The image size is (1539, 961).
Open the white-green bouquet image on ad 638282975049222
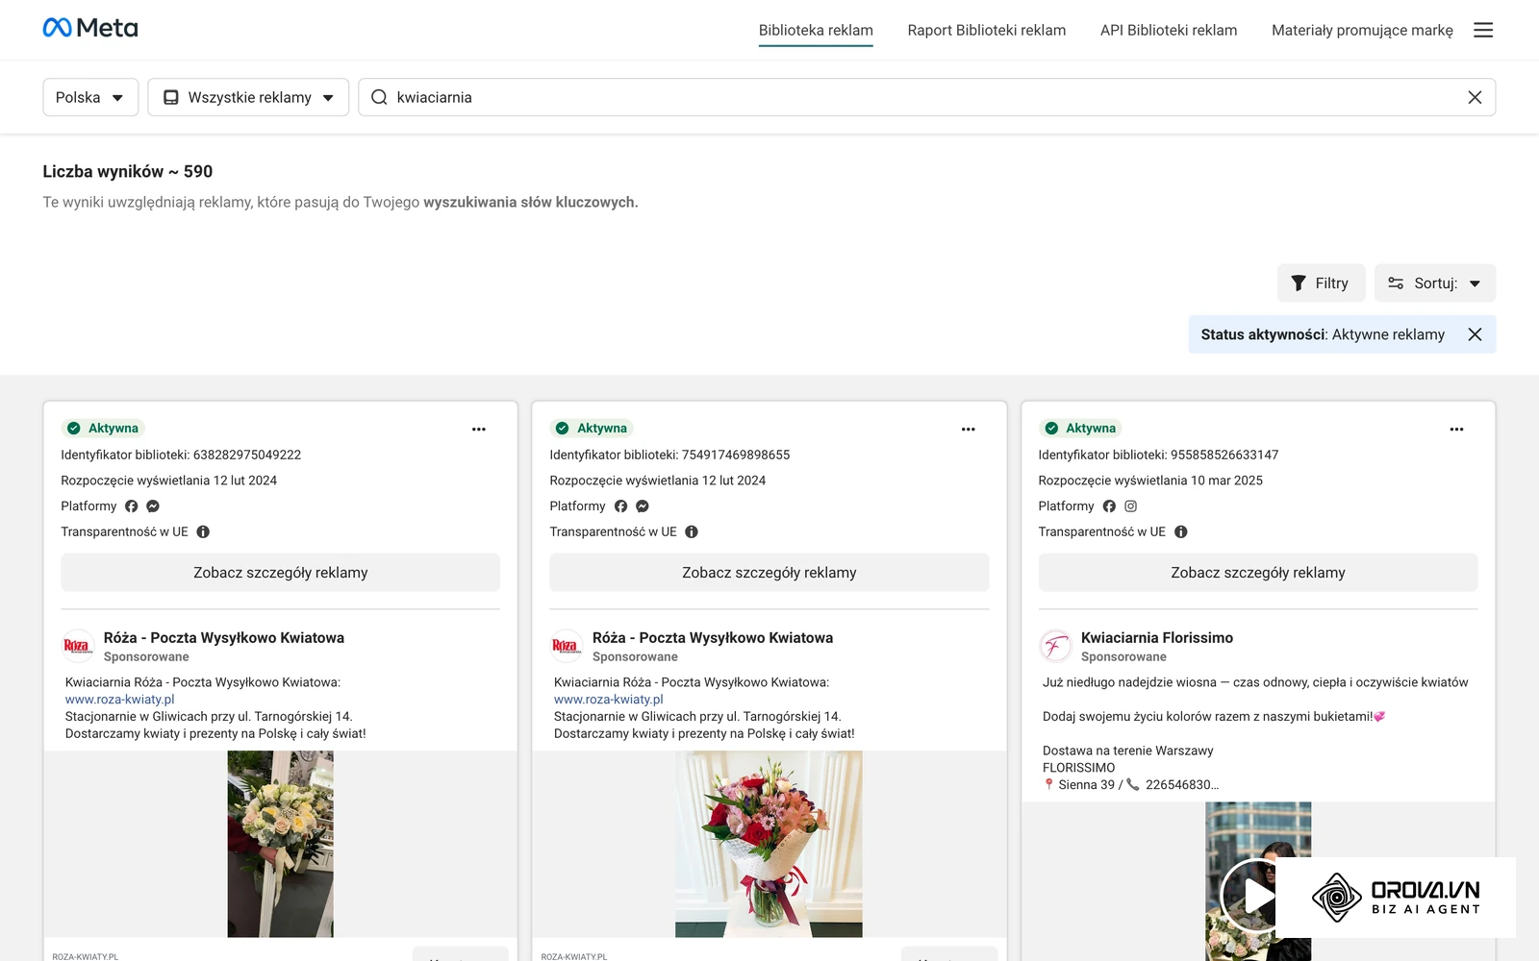point(280,844)
